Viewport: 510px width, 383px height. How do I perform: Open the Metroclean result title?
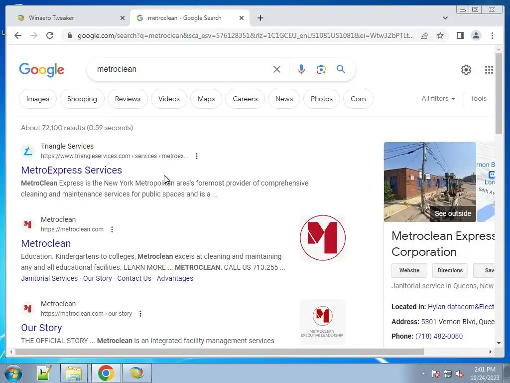tap(46, 243)
